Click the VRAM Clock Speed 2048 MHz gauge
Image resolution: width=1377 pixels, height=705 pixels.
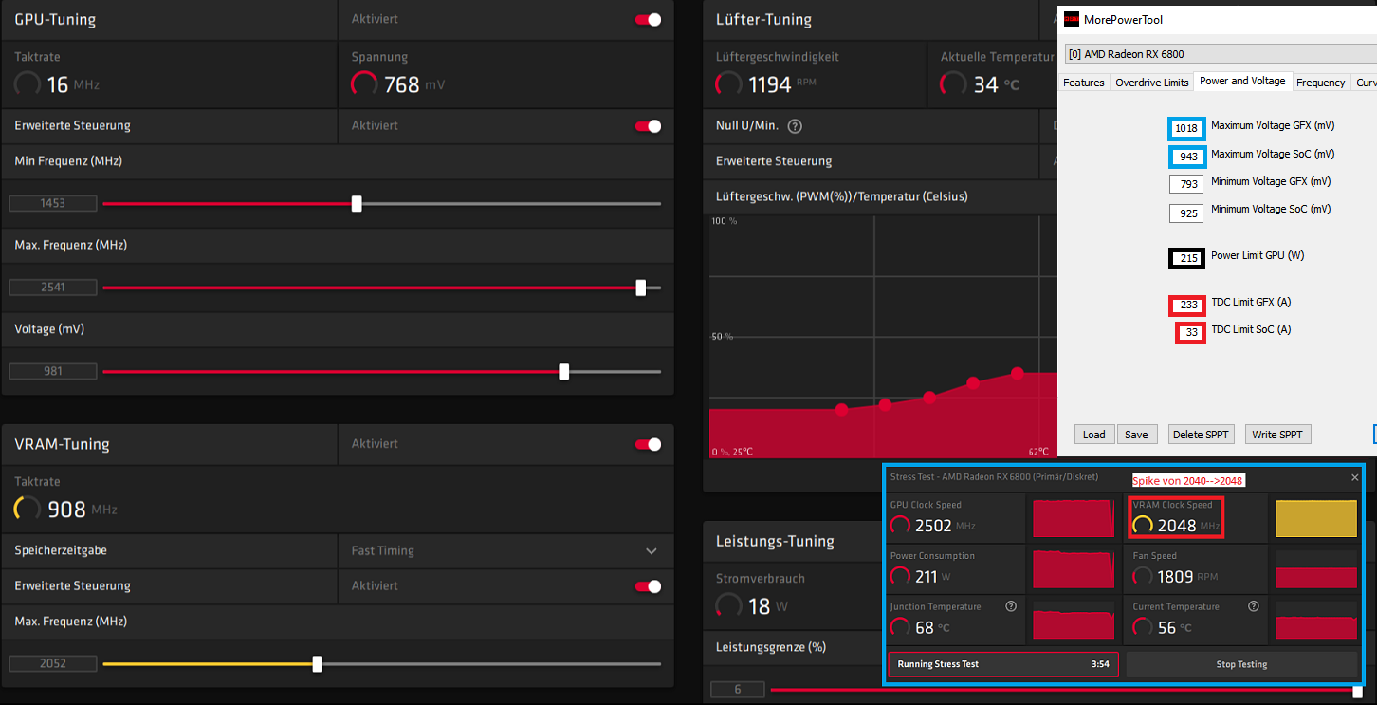coord(1144,525)
